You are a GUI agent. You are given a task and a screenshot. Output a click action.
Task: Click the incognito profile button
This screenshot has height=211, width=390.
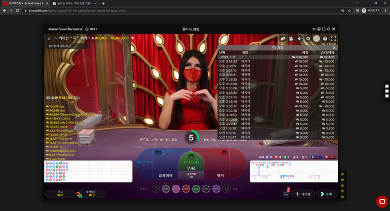(371, 10)
